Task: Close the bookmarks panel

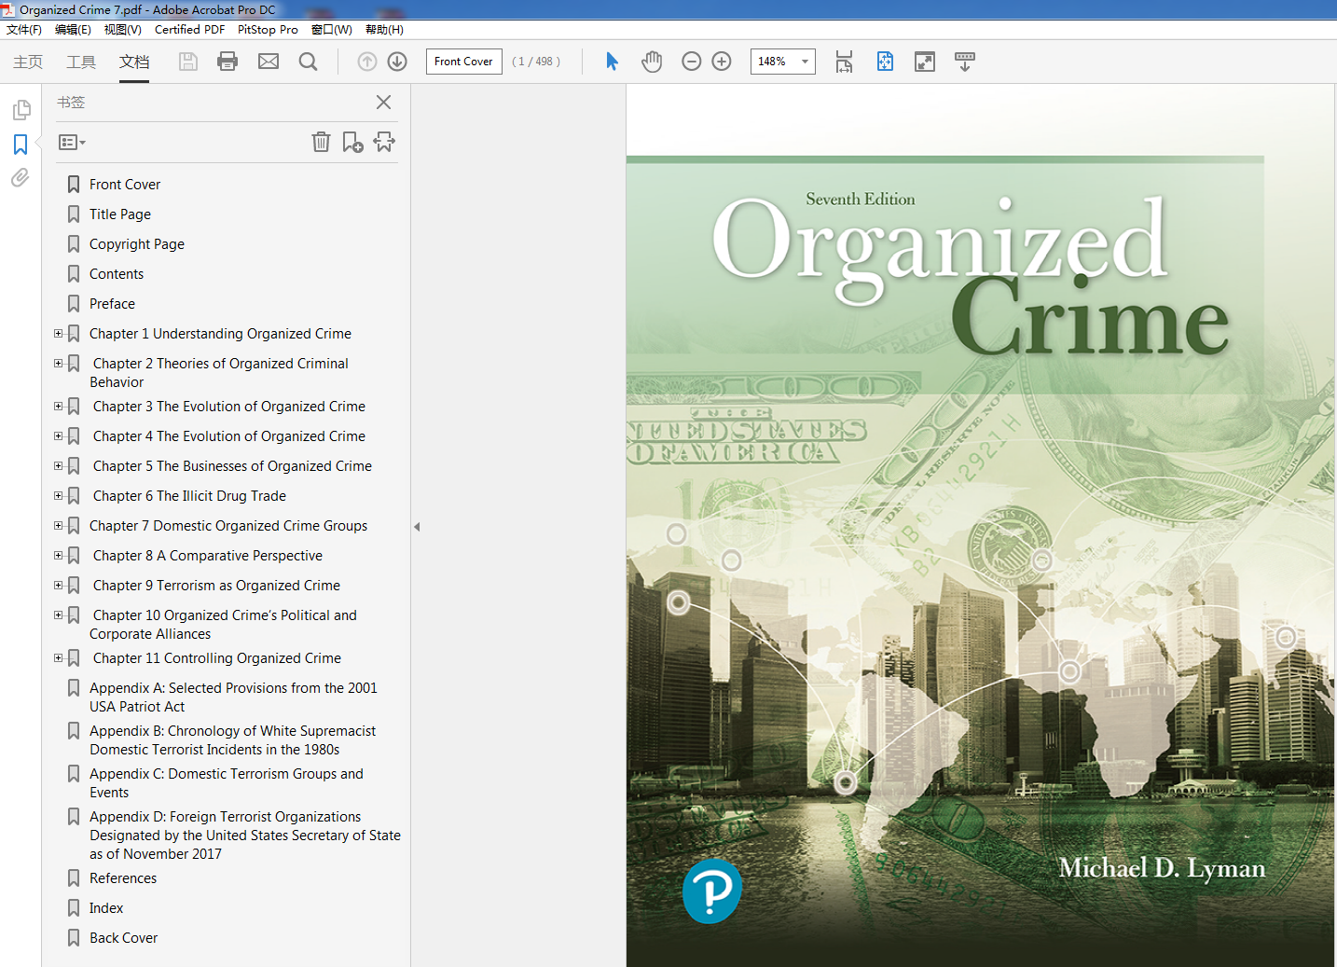Action: [383, 103]
